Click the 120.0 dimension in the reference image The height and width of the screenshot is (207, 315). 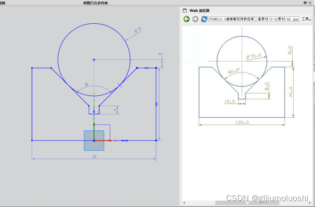[x=242, y=122]
